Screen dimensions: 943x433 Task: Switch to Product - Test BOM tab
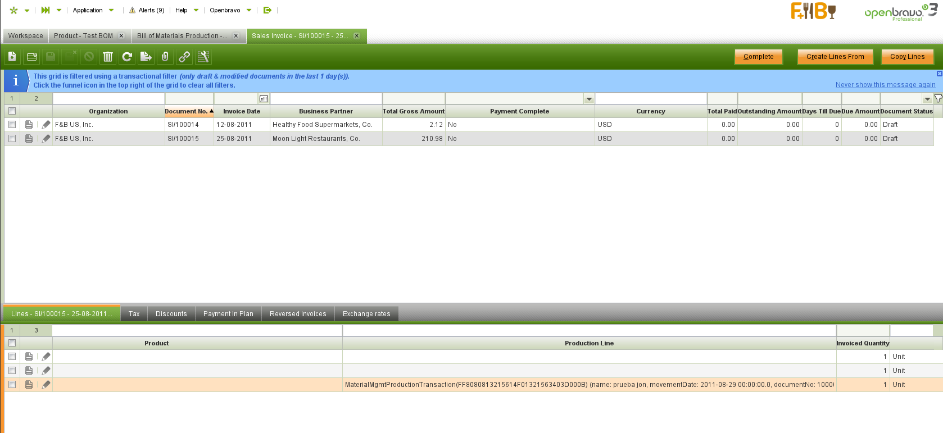(x=83, y=36)
